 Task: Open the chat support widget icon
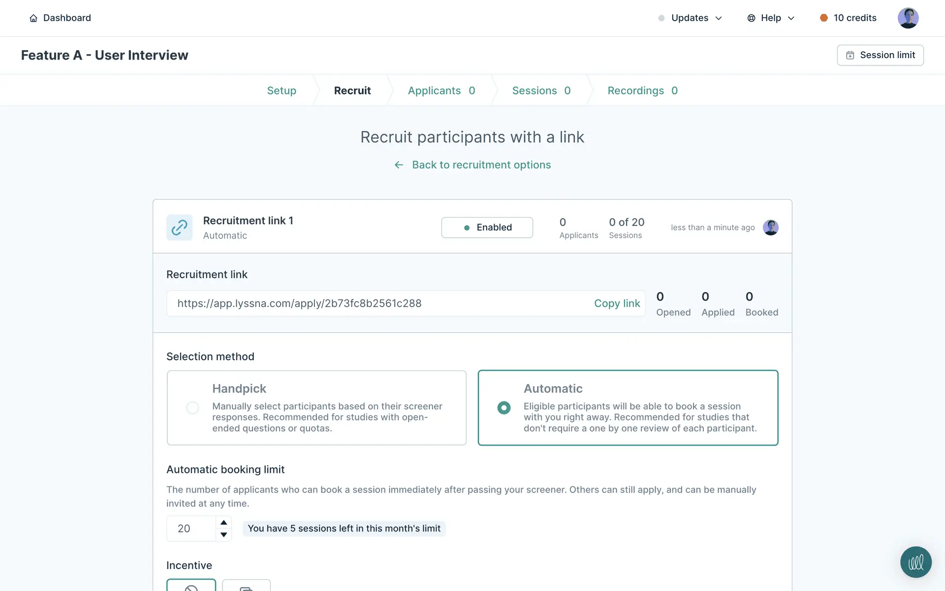pyautogui.click(x=915, y=562)
